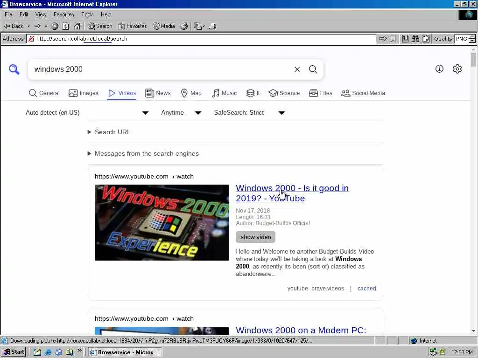478x358 pixels.
Task: Click the Go arrow beside address bar
Action: pyautogui.click(x=383, y=39)
